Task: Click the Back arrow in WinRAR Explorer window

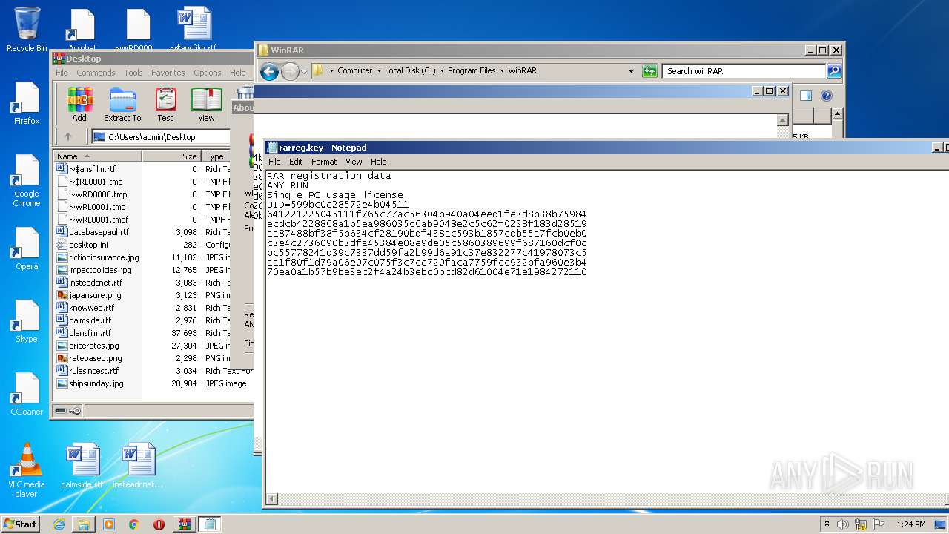Action: click(x=269, y=71)
